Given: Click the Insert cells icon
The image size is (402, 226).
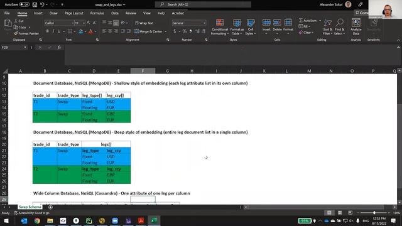Looking at the screenshot, I should click(266, 23).
